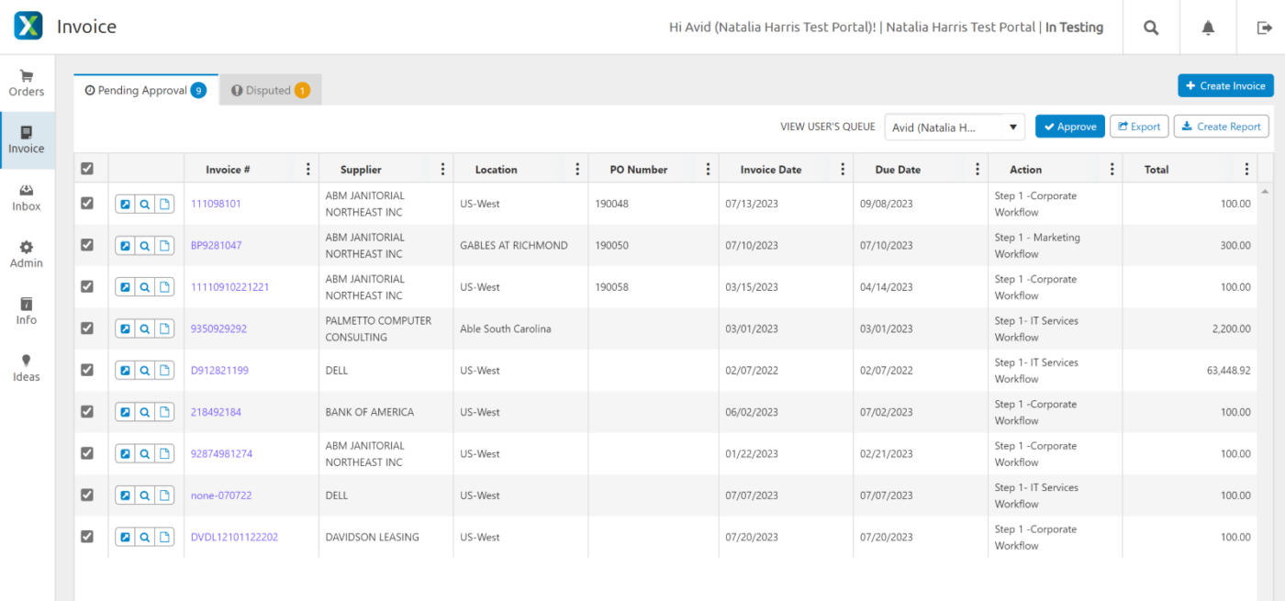Switch to the Disputed tab

click(x=271, y=91)
